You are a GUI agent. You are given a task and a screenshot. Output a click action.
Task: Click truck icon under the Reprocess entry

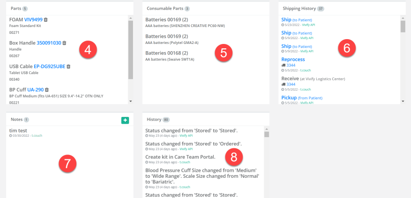283,65
